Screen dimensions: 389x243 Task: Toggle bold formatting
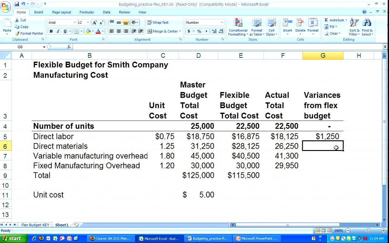pos(51,31)
